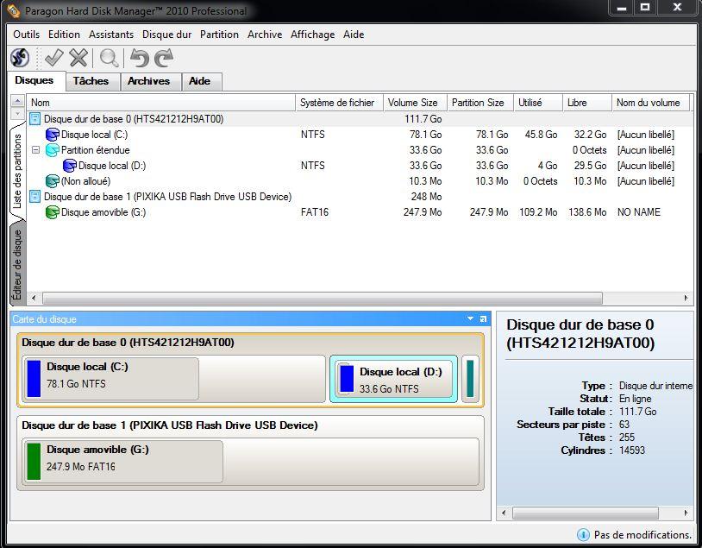
Task: Redo operation with the redo arrow icon
Action: 163,58
